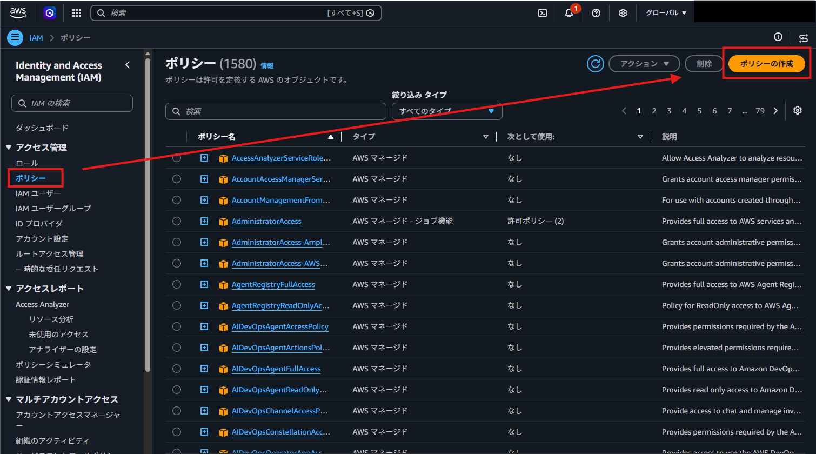Image resolution: width=816 pixels, height=454 pixels.
Task: Click the purple hexagon icon beside AWS logo
Action: point(50,13)
